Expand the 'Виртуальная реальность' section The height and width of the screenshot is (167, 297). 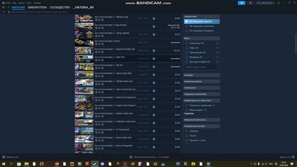point(201,120)
